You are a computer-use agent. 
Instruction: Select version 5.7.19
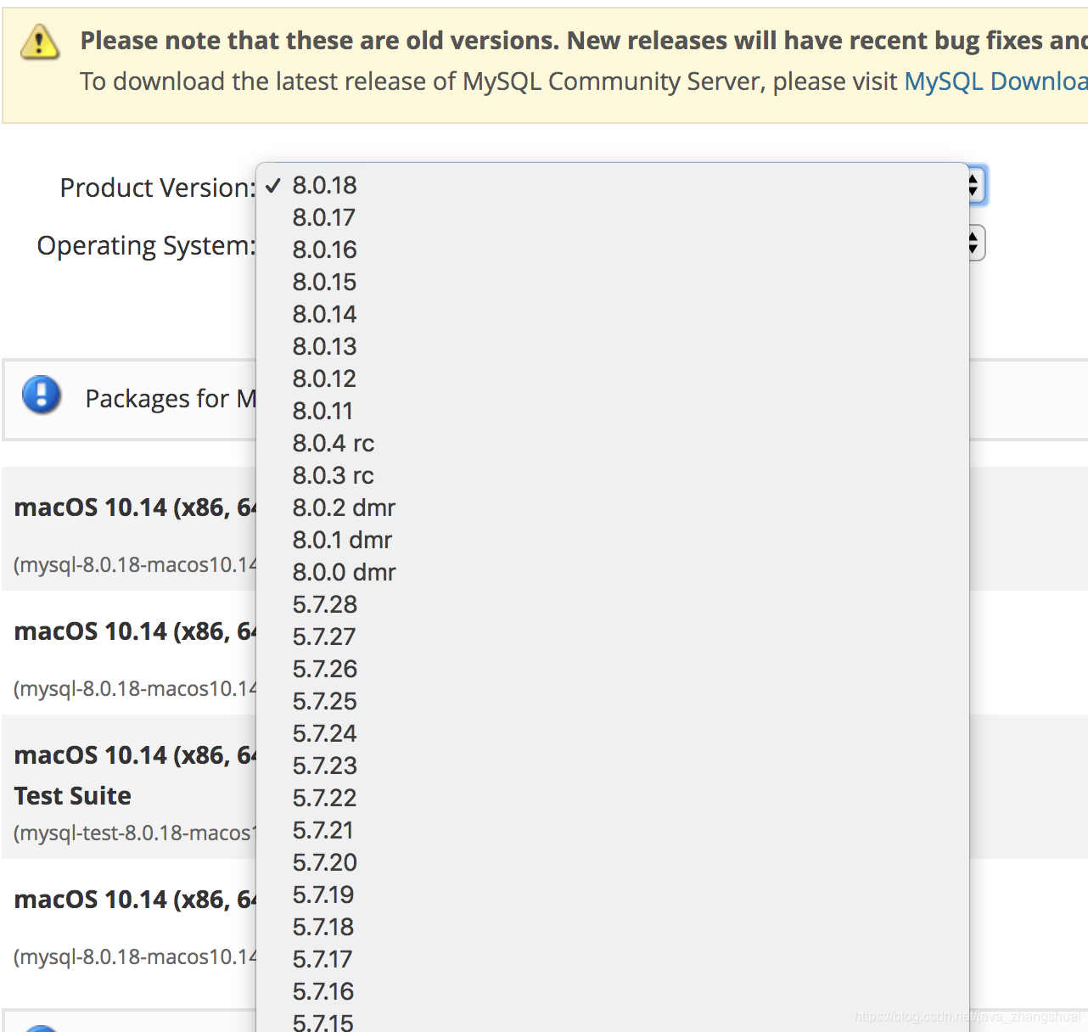[322, 895]
